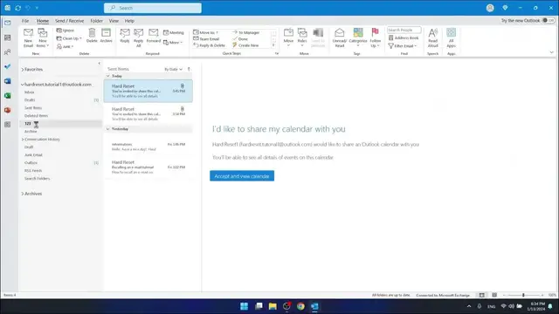Select the Team Email quick step

point(206,38)
